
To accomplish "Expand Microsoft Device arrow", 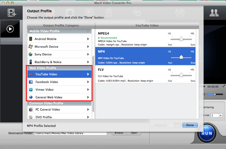I will click(x=88, y=47).
